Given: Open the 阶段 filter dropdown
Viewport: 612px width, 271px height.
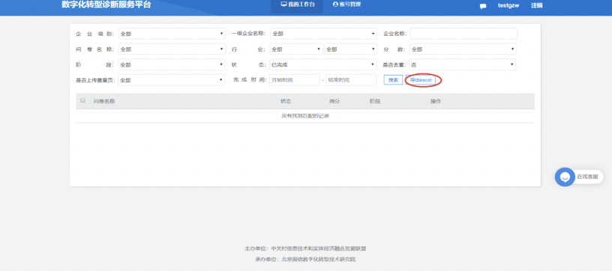Looking at the screenshot, I should click(x=172, y=64).
